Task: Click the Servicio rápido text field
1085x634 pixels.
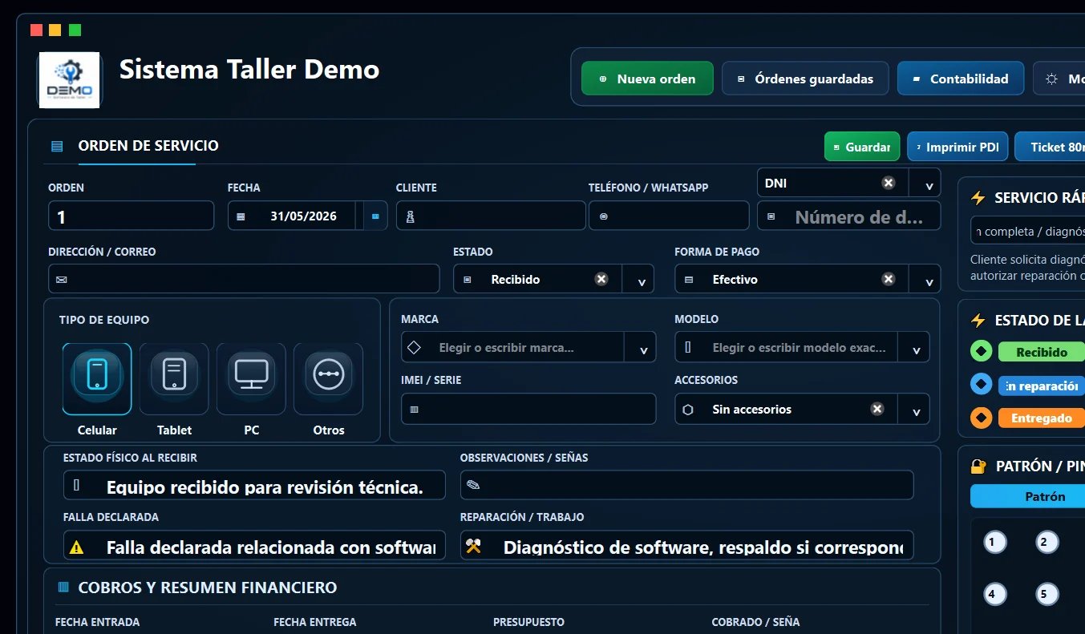Action: (x=1028, y=232)
